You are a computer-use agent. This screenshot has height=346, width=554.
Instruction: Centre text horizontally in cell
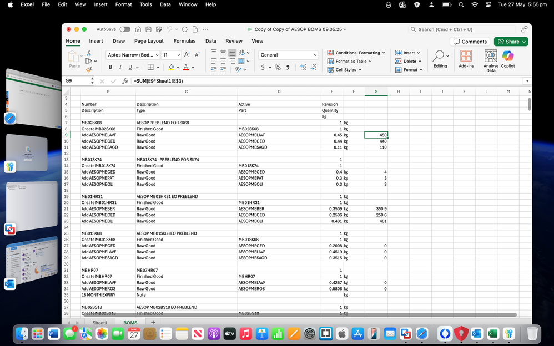coord(223,61)
